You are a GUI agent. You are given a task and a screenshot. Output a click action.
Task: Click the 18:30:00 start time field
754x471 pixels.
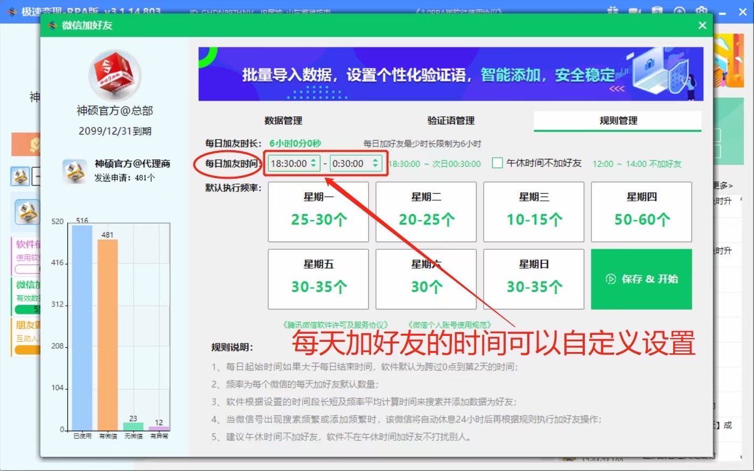(x=289, y=163)
